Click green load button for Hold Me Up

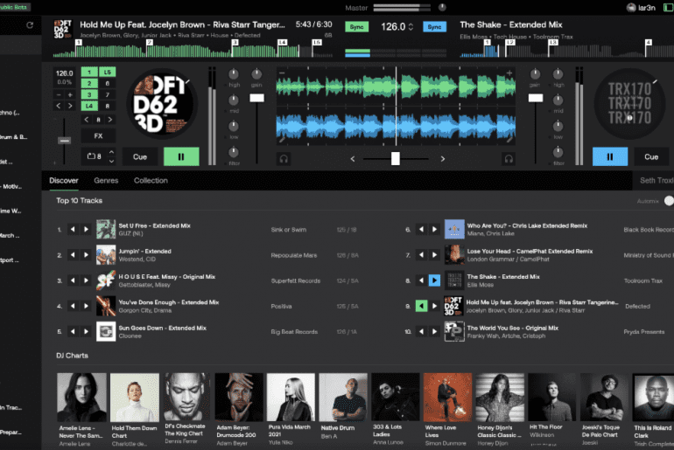pos(421,306)
